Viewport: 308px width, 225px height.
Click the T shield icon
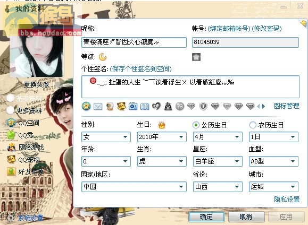click(x=203, y=107)
